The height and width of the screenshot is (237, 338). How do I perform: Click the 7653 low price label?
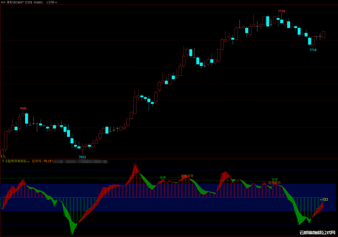(x=82, y=157)
